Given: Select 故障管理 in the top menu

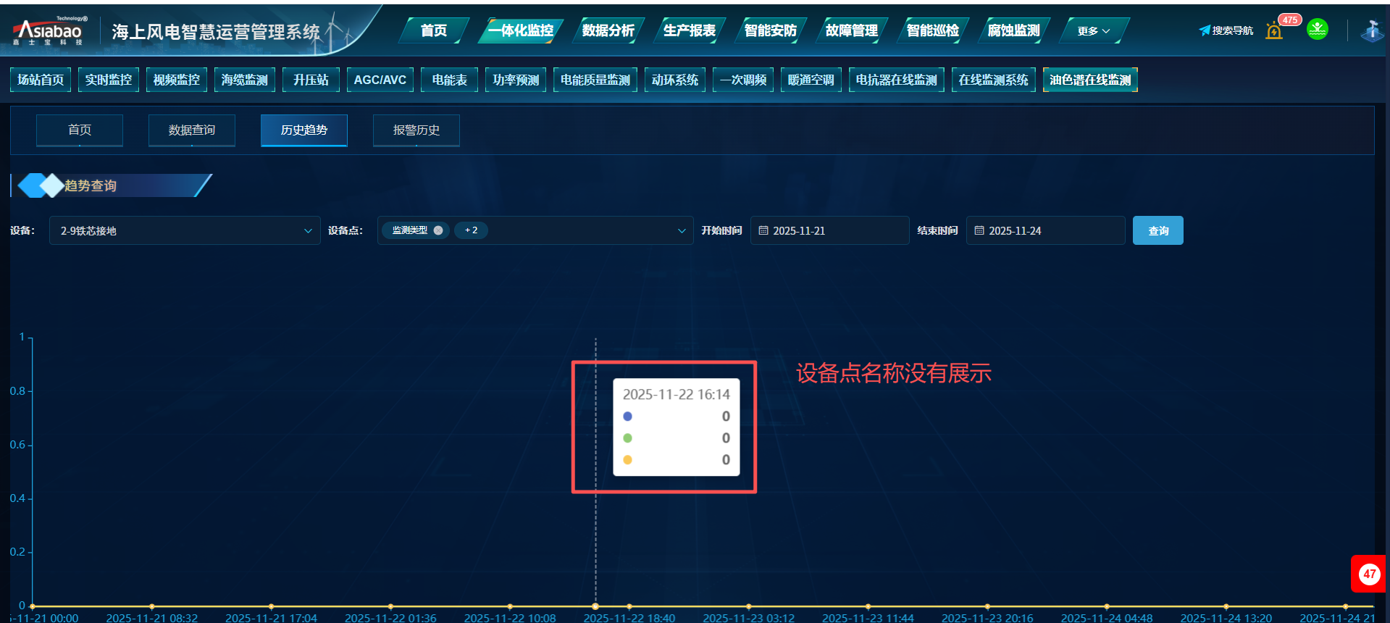Looking at the screenshot, I should tap(851, 30).
